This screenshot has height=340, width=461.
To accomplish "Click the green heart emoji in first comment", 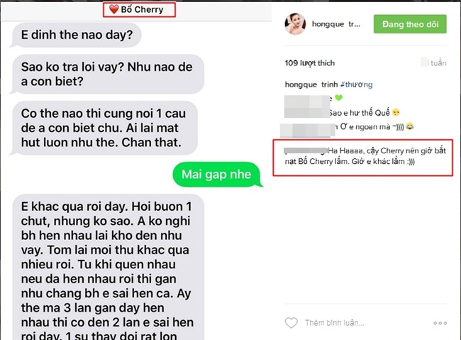I will pos(339,98).
